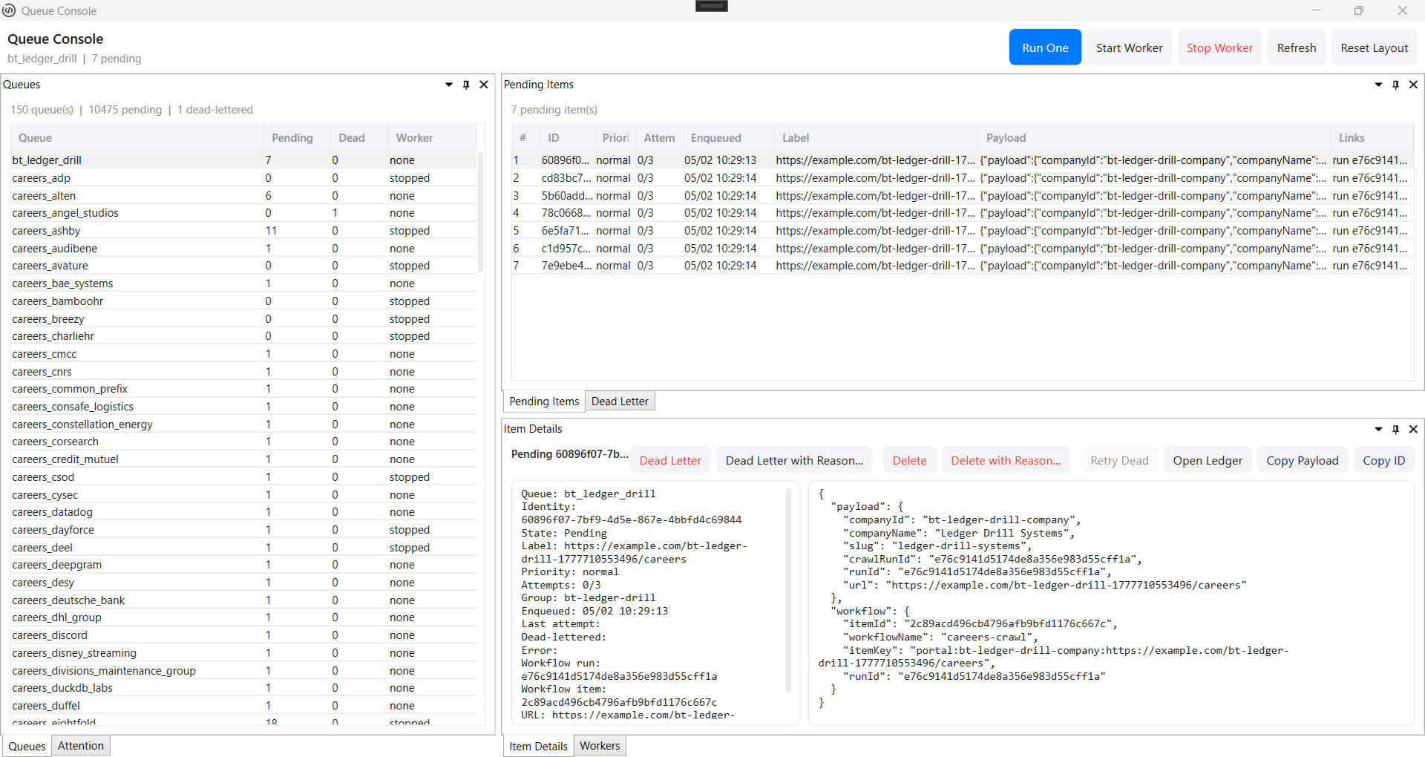Click the Run One button

tap(1045, 47)
